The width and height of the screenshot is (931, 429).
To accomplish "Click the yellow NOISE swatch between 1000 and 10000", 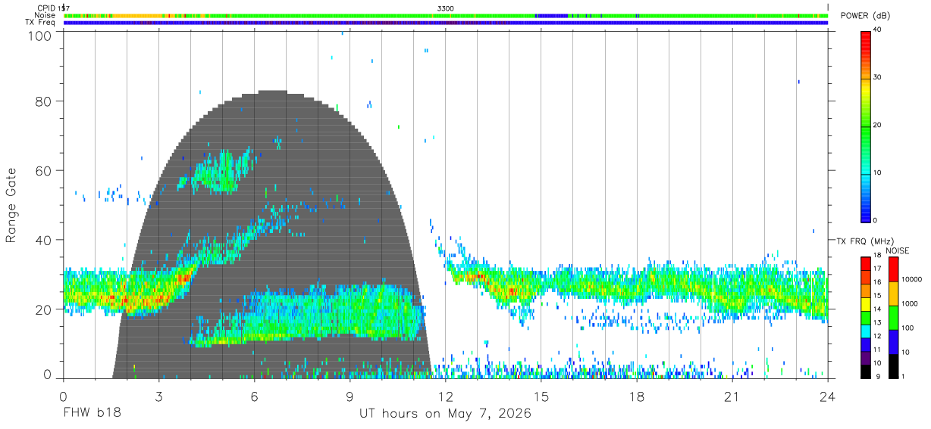I will point(894,293).
